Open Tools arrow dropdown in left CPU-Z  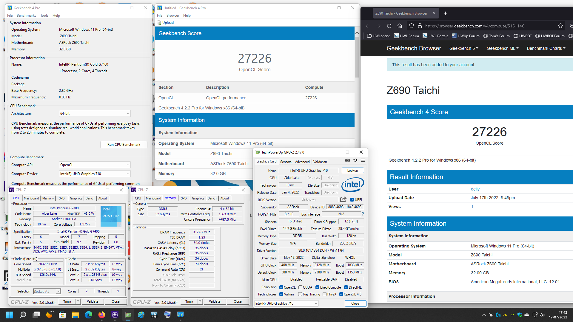[78, 301]
